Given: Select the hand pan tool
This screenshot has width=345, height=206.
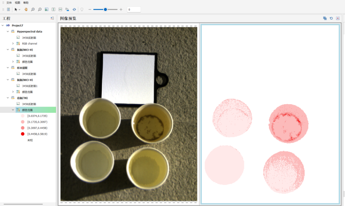Looking at the screenshot, I should 26,10.
